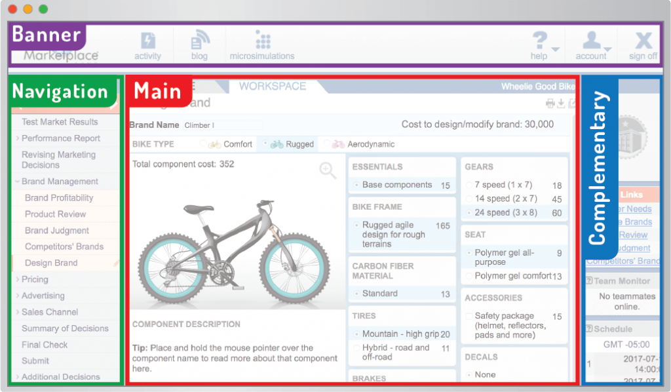Screen dimensions: 671x392
Task: Expand the Sales Channel section
Action: click(x=18, y=312)
